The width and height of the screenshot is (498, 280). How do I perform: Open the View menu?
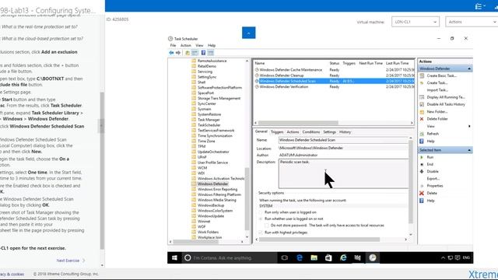point(199,45)
